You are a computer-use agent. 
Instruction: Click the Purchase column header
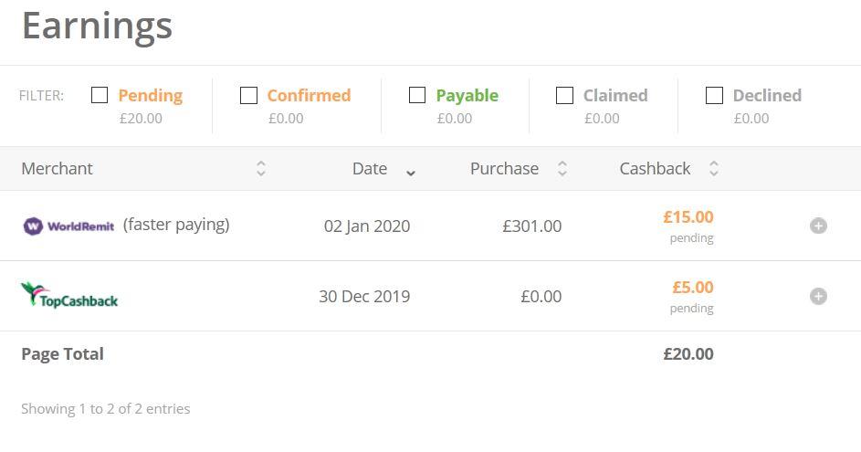click(504, 169)
